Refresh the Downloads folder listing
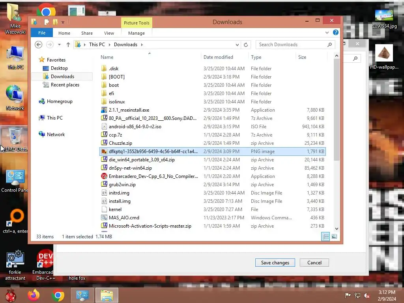The height and width of the screenshot is (303, 404). [x=246, y=45]
